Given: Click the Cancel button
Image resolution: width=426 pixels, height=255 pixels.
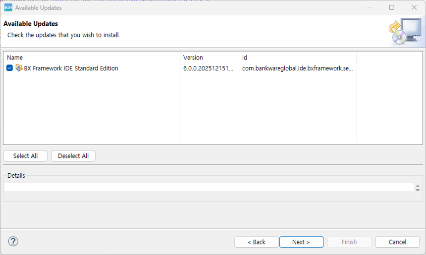Looking at the screenshot, I should coord(397,242).
